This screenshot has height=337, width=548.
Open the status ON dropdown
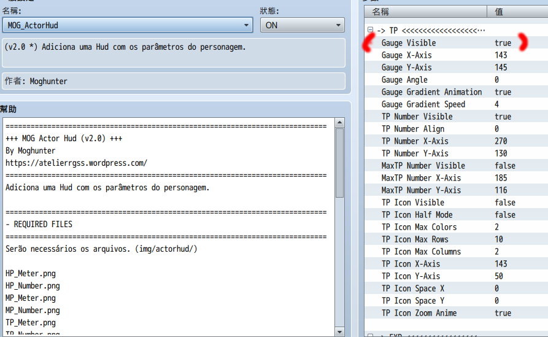(303, 25)
